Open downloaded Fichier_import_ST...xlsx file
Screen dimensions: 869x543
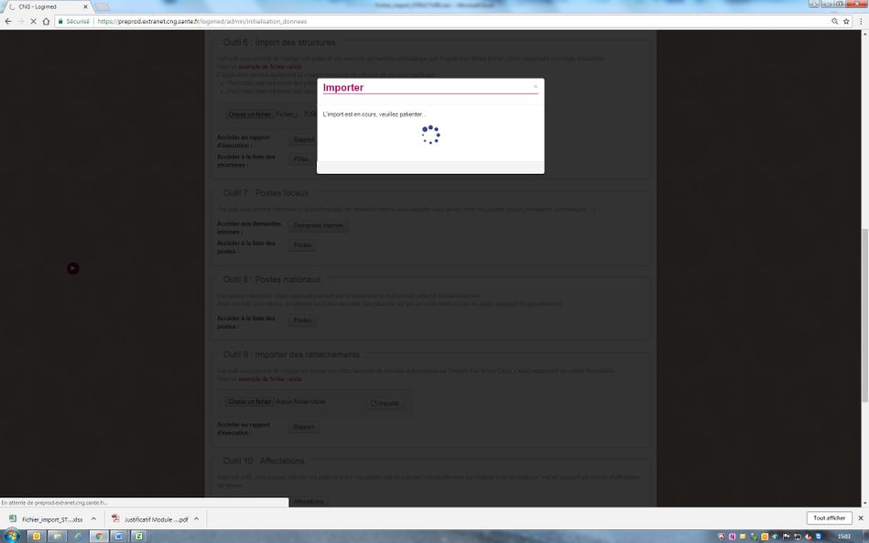tap(47, 519)
